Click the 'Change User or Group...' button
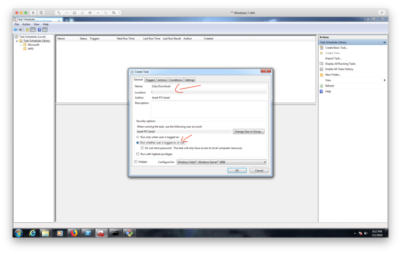Viewport: 401px width, 254px height. 249,131
